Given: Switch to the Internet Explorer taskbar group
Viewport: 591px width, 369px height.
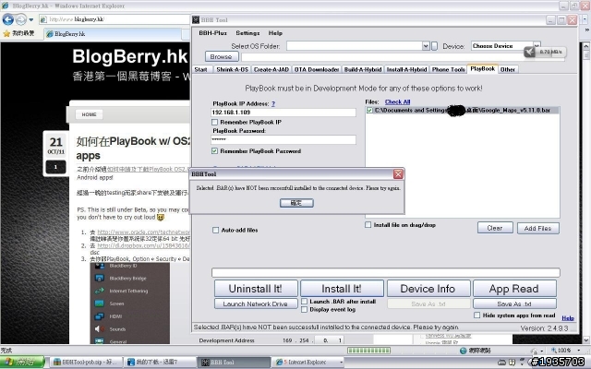Looking at the screenshot, I should click(x=308, y=362).
